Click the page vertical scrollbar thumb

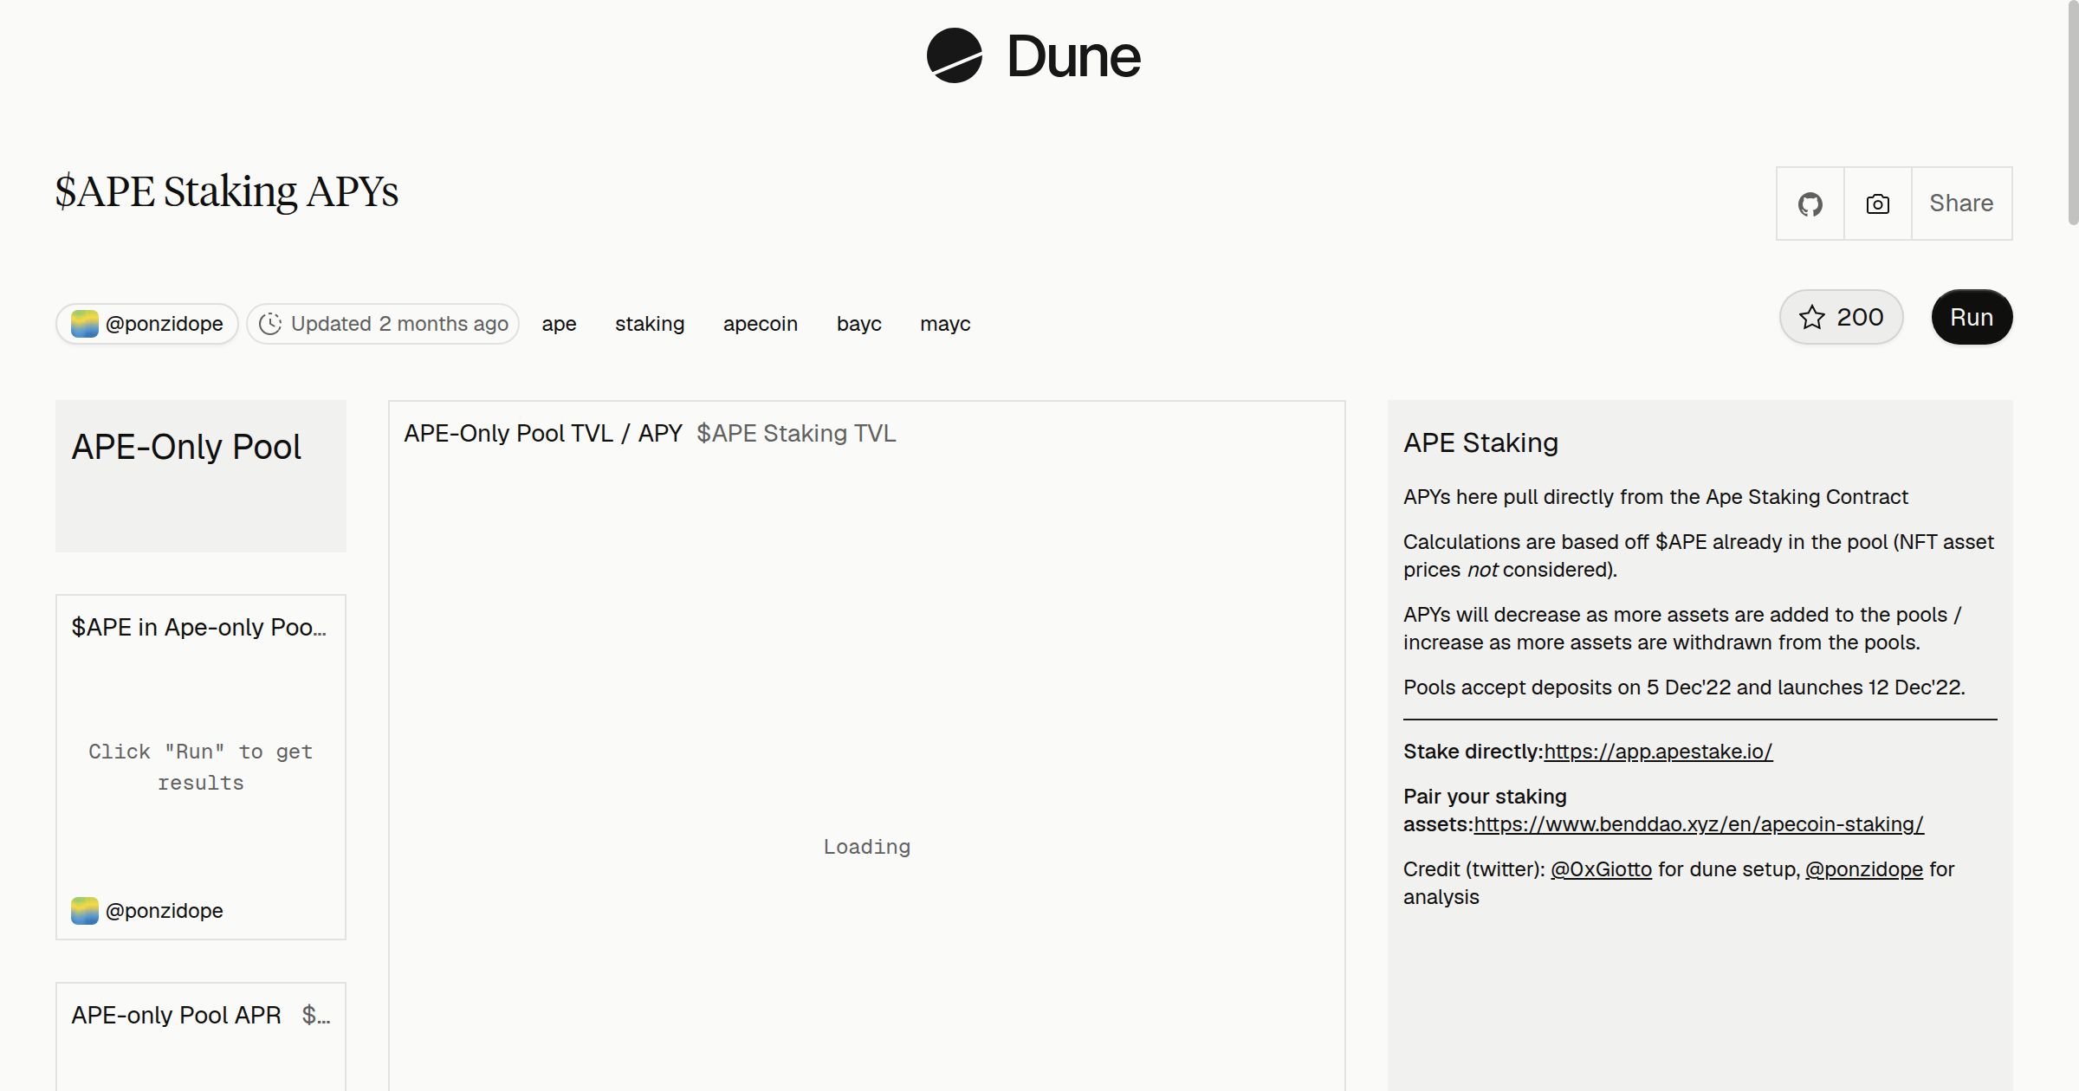pyautogui.click(x=2072, y=113)
